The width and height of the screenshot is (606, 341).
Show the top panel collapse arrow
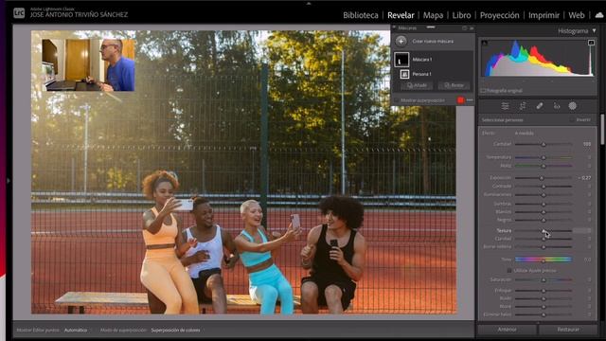(x=309, y=3)
